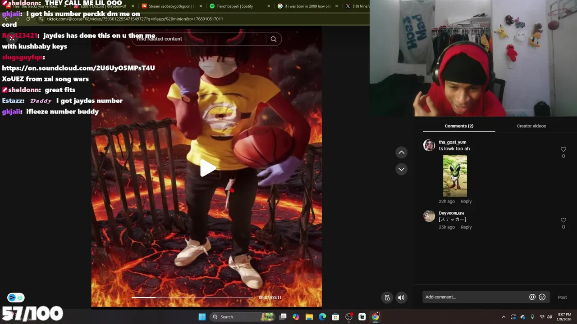Click the Add comment input field
This screenshot has width=577, height=324.
(476, 297)
